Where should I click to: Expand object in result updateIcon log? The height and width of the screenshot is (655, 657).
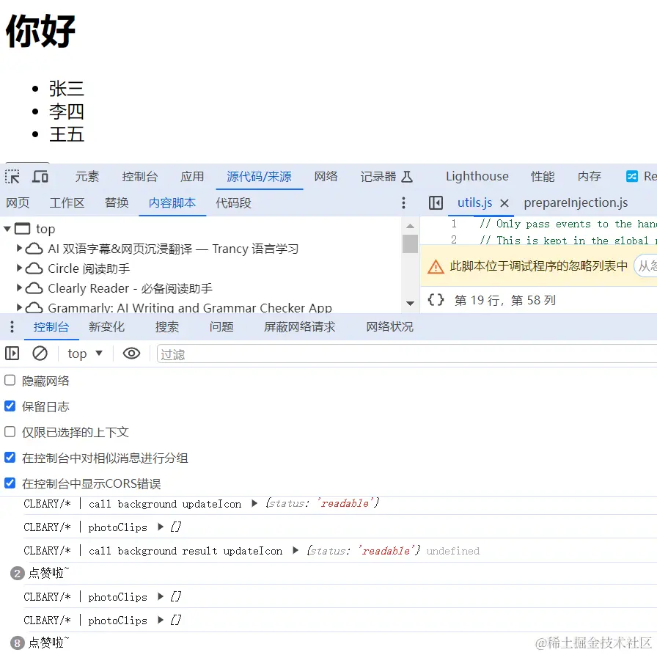[296, 550]
